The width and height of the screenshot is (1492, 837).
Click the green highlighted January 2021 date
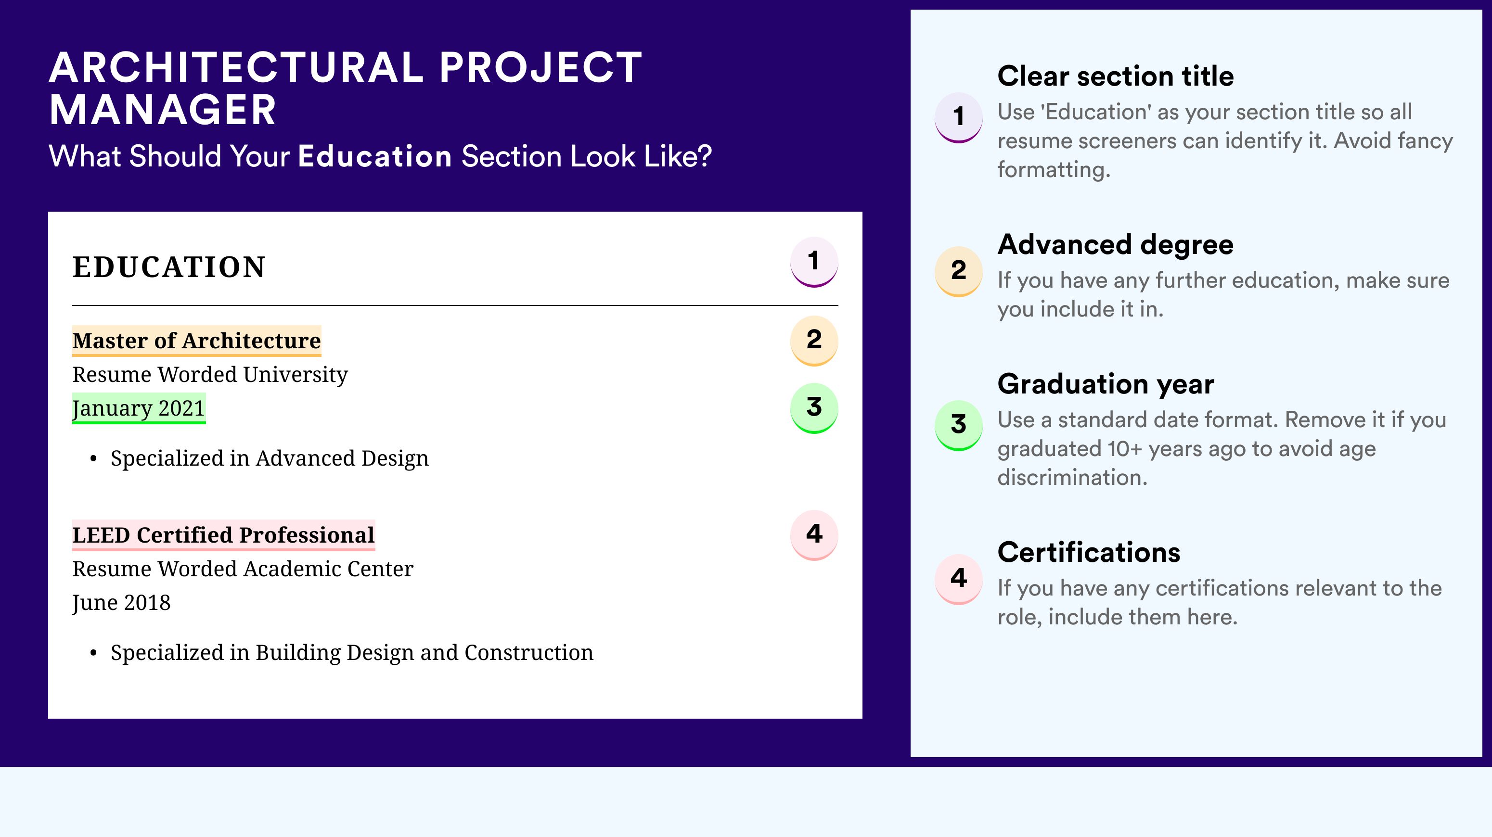[139, 409]
